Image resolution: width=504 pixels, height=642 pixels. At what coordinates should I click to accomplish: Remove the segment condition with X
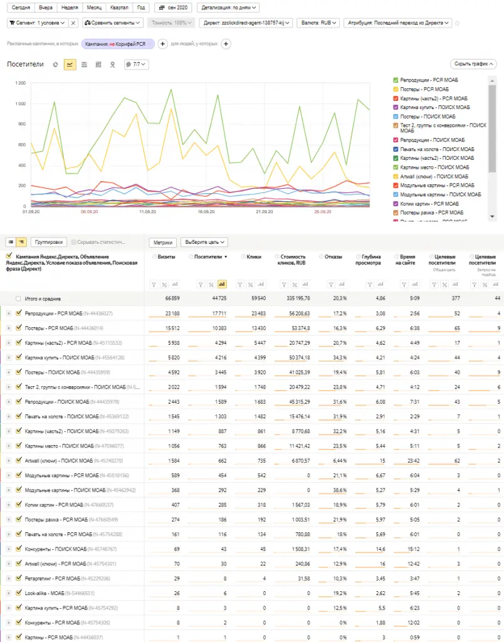[73, 23]
